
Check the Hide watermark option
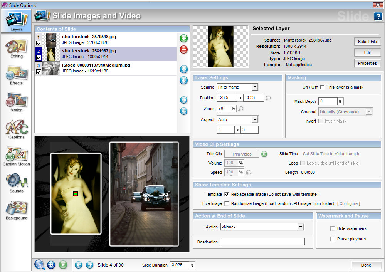[333, 228]
